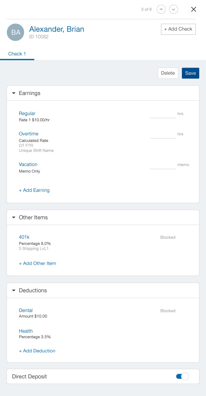
Task: Click the BA avatar circle
Action: tap(15, 32)
